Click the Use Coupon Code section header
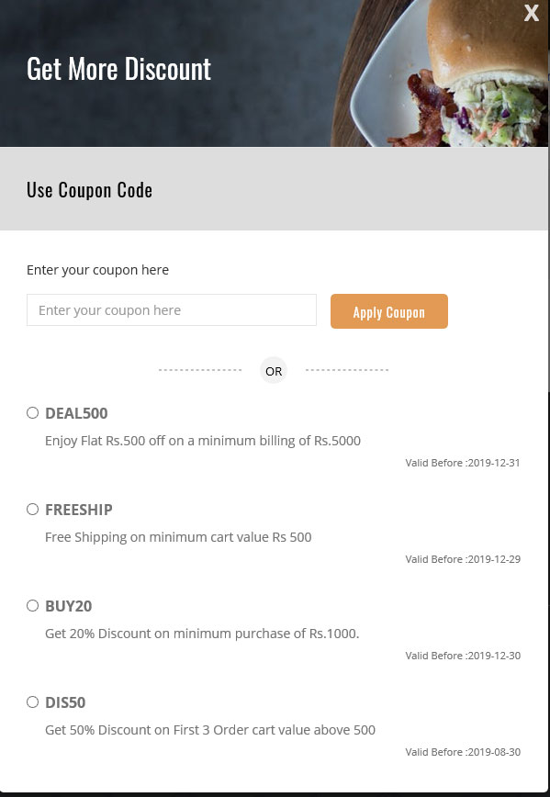Screen dimensions: 550x797 (x=89, y=190)
